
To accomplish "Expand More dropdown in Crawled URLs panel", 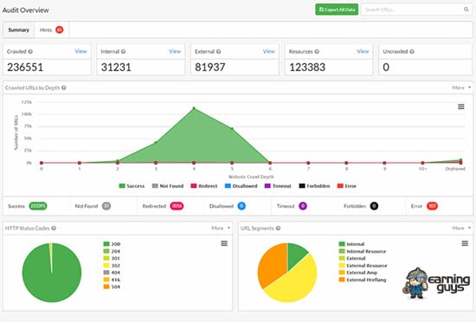I will point(461,87).
